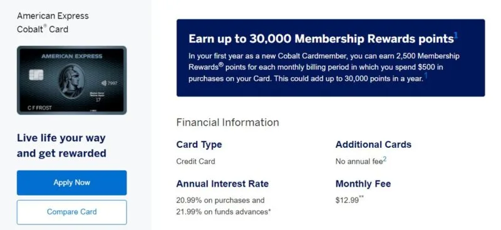Click the Card Type label
This screenshot has width=501, height=230.
[x=199, y=144]
